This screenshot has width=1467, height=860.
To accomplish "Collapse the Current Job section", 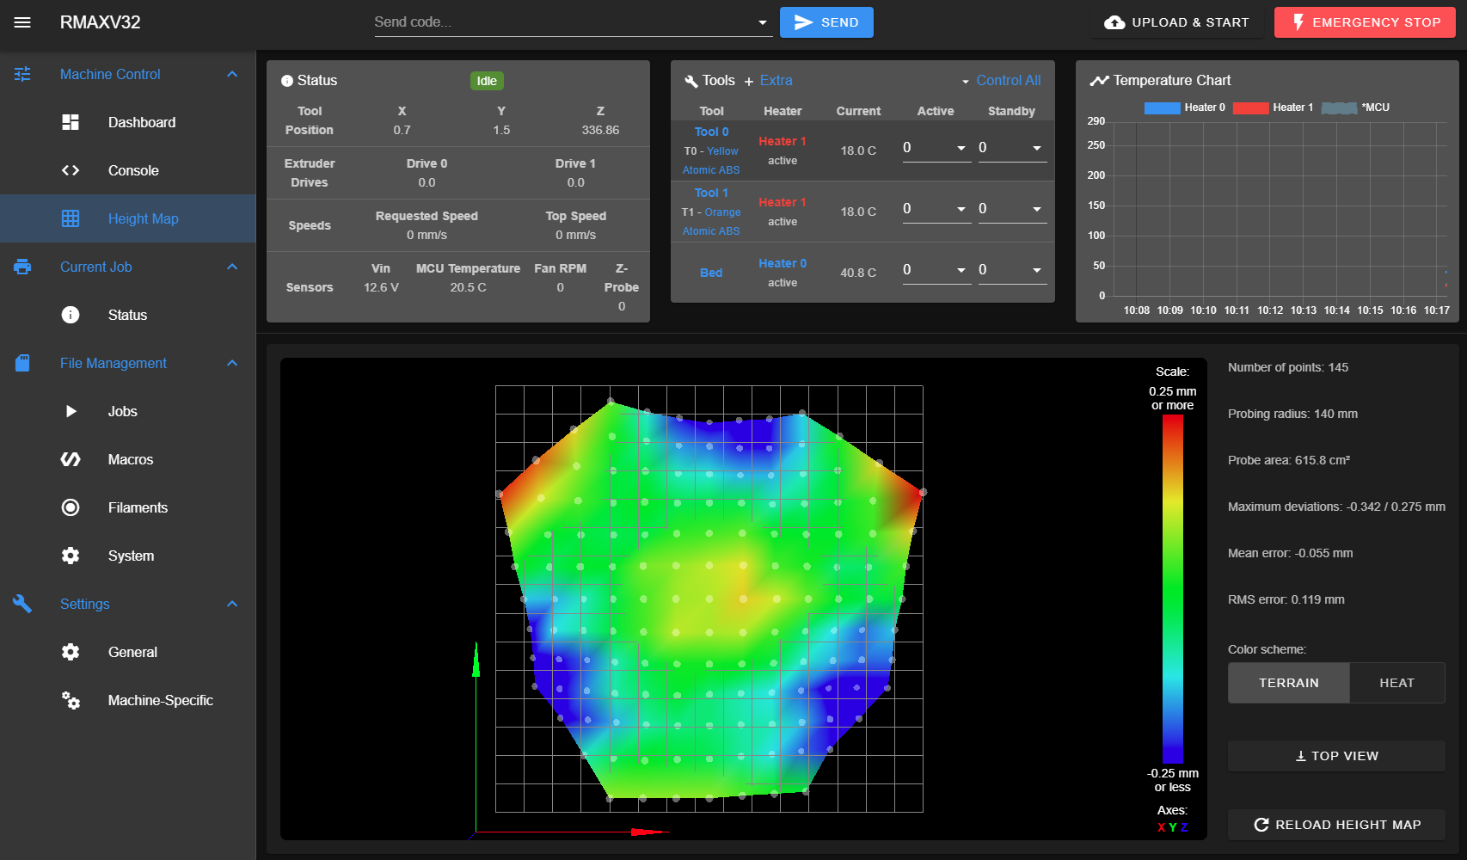I will click(x=232, y=267).
